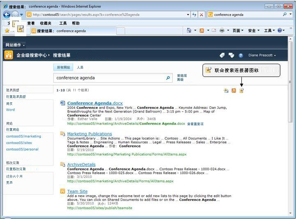296x219 pixels.
Task: Filter results by Word type
Action: [10, 110]
